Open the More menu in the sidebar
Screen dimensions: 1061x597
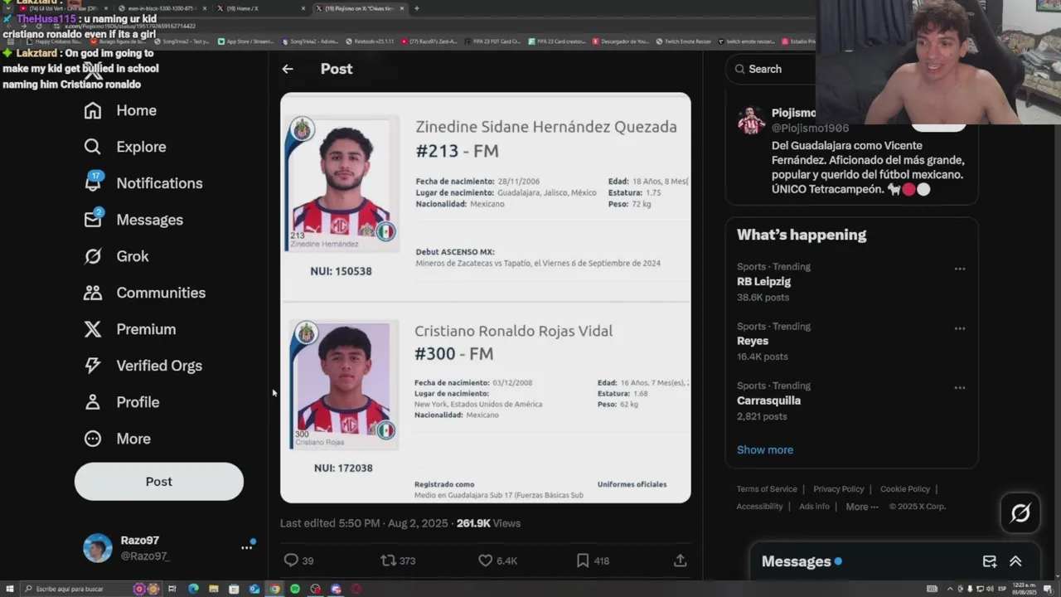[117, 439]
